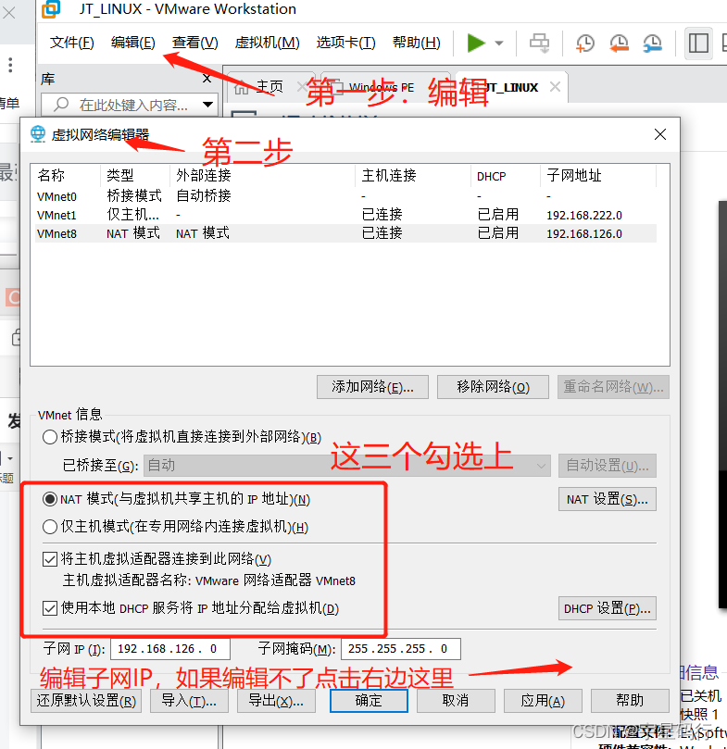The width and height of the screenshot is (727, 749).
Task: Click the 帮助 button in the dialog
Action: (630, 701)
